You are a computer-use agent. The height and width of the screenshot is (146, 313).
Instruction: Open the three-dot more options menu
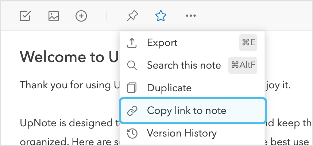(x=191, y=16)
